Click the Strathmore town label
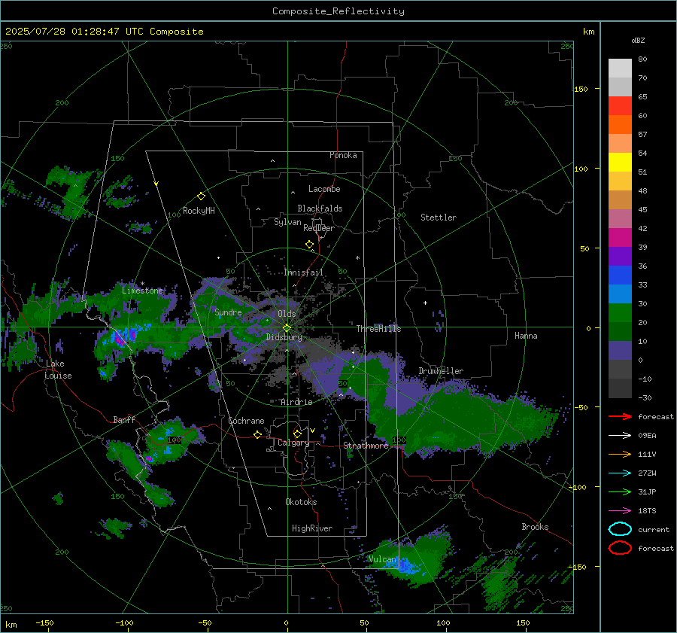The height and width of the screenshot is (633, 677). [366, 446]
